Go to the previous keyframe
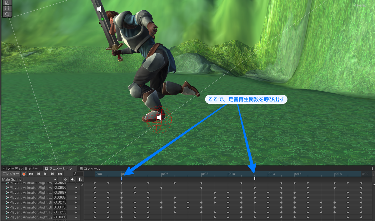This screenshot has width=375, height=221. tap(38, 174)
